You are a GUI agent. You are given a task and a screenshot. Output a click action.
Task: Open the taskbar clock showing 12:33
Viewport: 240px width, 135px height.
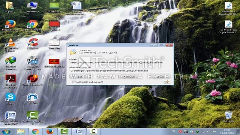click(x=227, y=132)
